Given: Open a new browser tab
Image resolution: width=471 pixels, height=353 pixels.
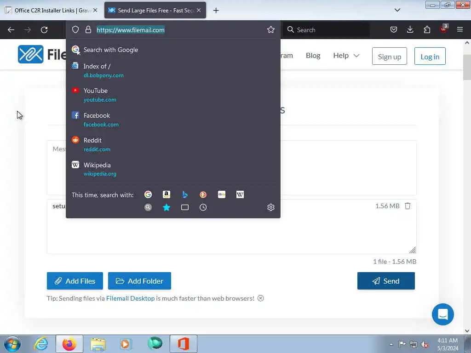Looking at the screenshot, I should [x=216, y=11].
